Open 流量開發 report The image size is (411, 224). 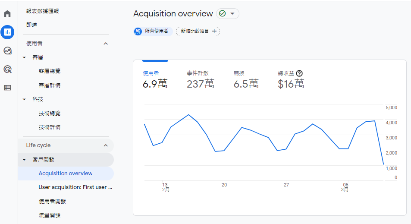[x=50, y=215]
